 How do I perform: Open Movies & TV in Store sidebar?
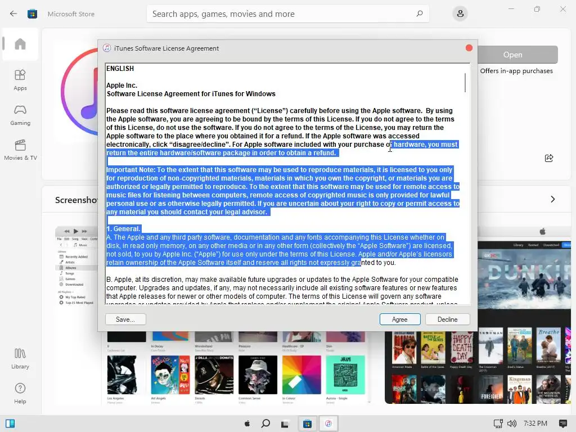tap(20, 150)
